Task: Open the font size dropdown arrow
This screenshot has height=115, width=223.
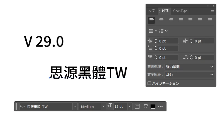Action: [x=129, y=106]
